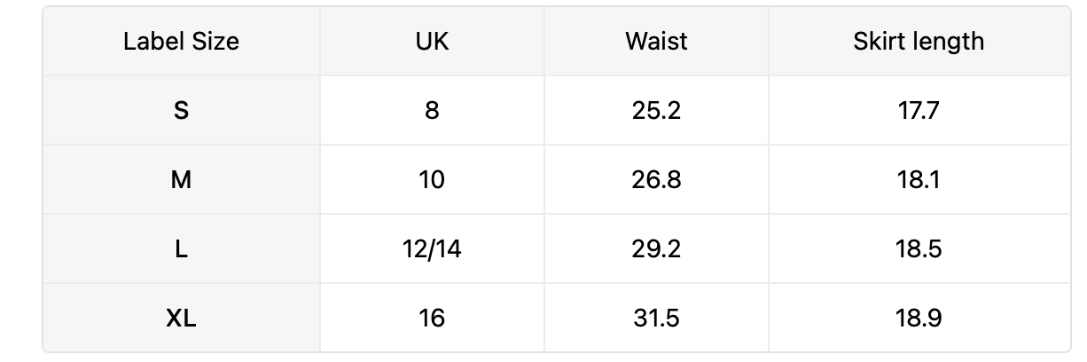Viewport: 1087px width, 362px height.
Task: Click the skirt length 18.9 cell
Action: [919, 318]
